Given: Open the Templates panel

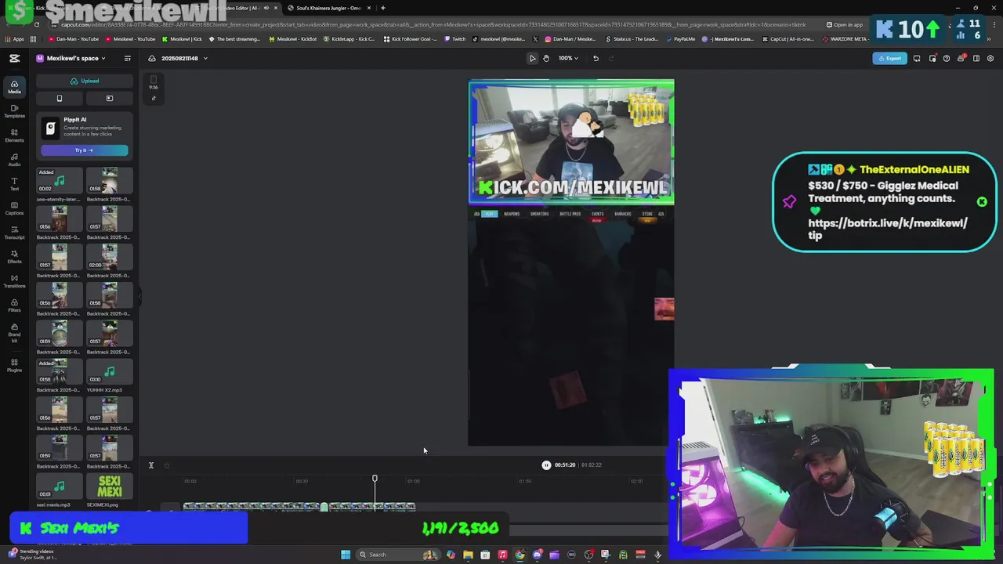Looking at the screenshot, I should [x=14, y=111].
